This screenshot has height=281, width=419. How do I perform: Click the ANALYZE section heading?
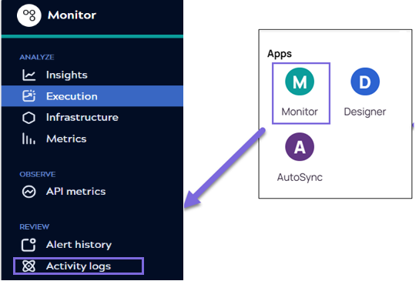37,57
